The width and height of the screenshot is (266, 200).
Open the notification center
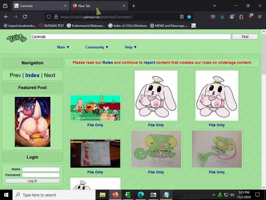(x=257, y=195)
